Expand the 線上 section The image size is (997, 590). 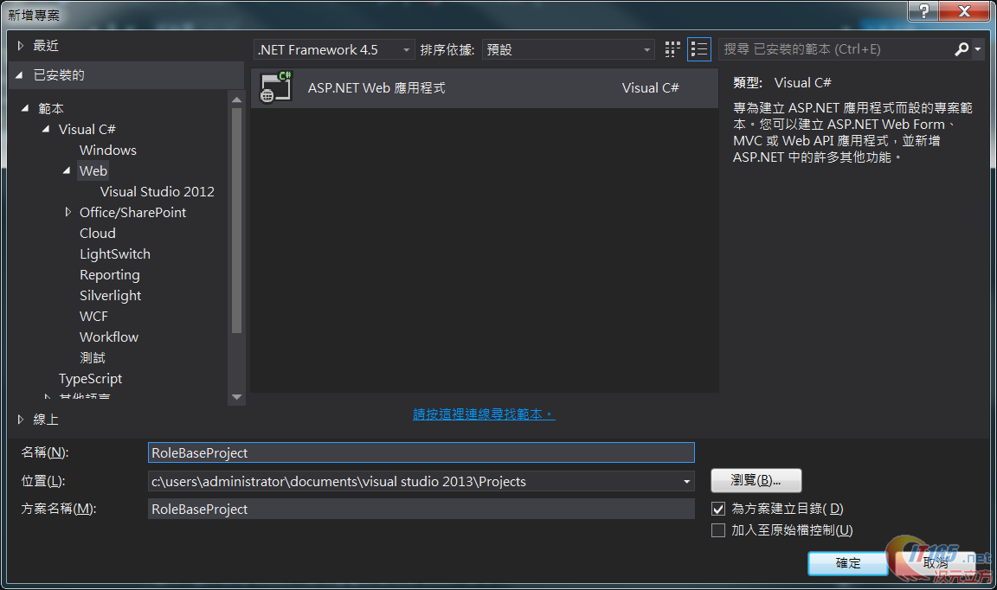21,420
